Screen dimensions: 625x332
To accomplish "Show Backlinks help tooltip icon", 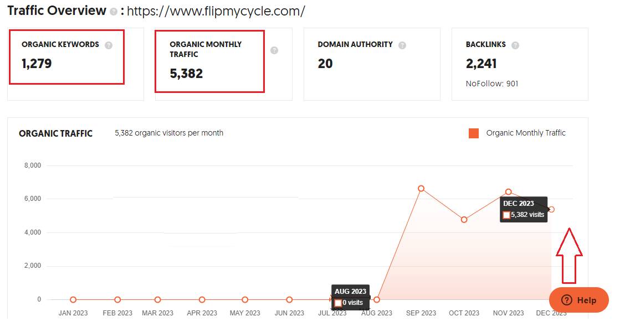I will click(x=515, y=45).
